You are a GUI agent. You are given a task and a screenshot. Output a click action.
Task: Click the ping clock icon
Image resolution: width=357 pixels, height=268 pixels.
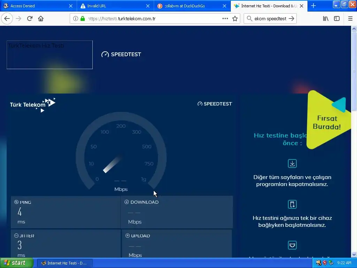click(x=16, y=202)
